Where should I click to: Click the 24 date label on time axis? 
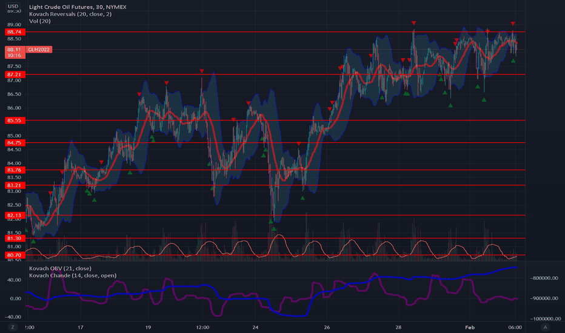(255, 327)
